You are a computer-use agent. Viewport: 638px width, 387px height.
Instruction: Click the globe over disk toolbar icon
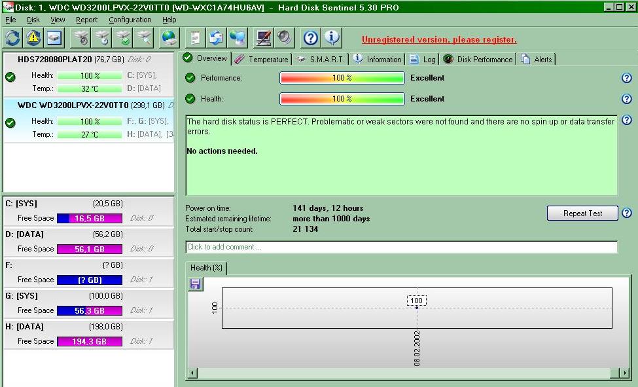point(169,38)
